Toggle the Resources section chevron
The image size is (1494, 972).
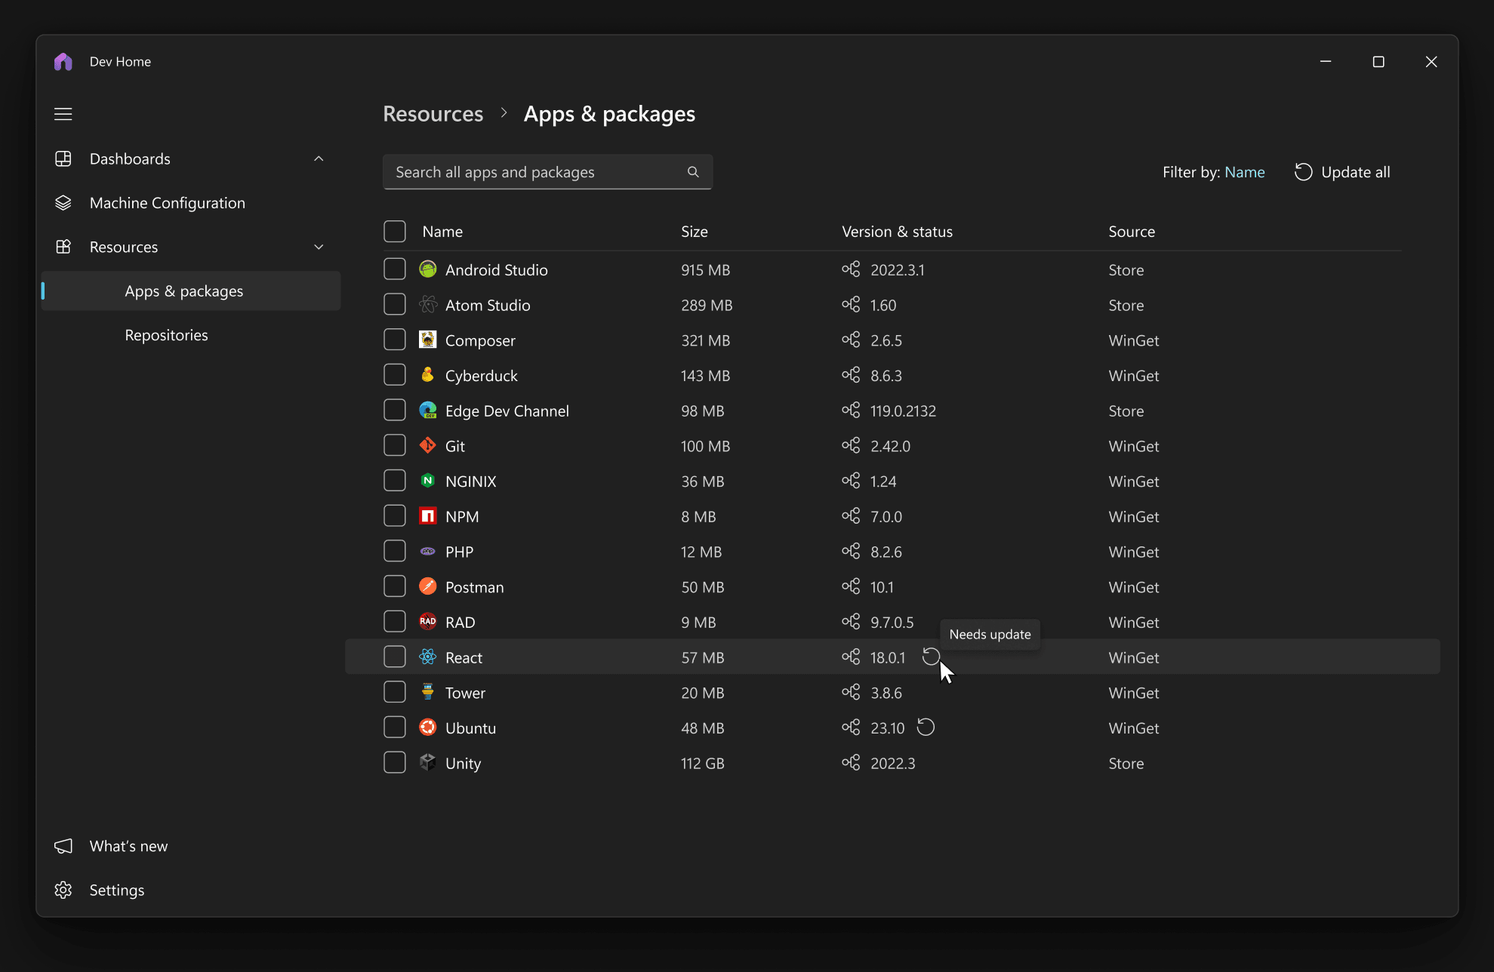[x=319, y=247]
